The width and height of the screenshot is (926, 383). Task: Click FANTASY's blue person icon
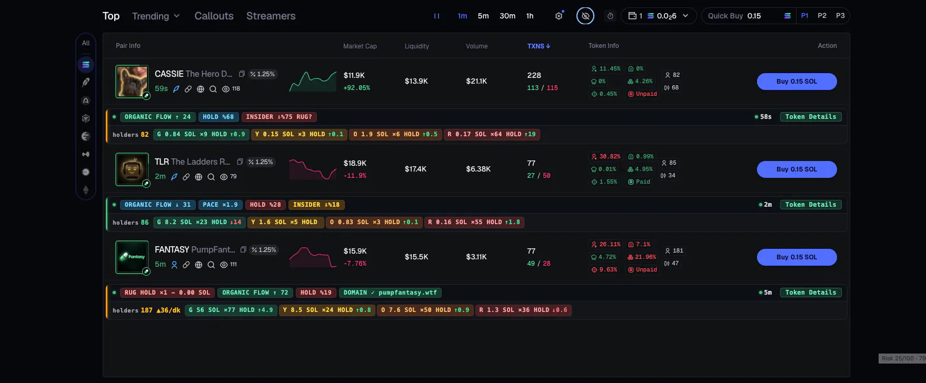pyautogui.click(x=174, y=265)
